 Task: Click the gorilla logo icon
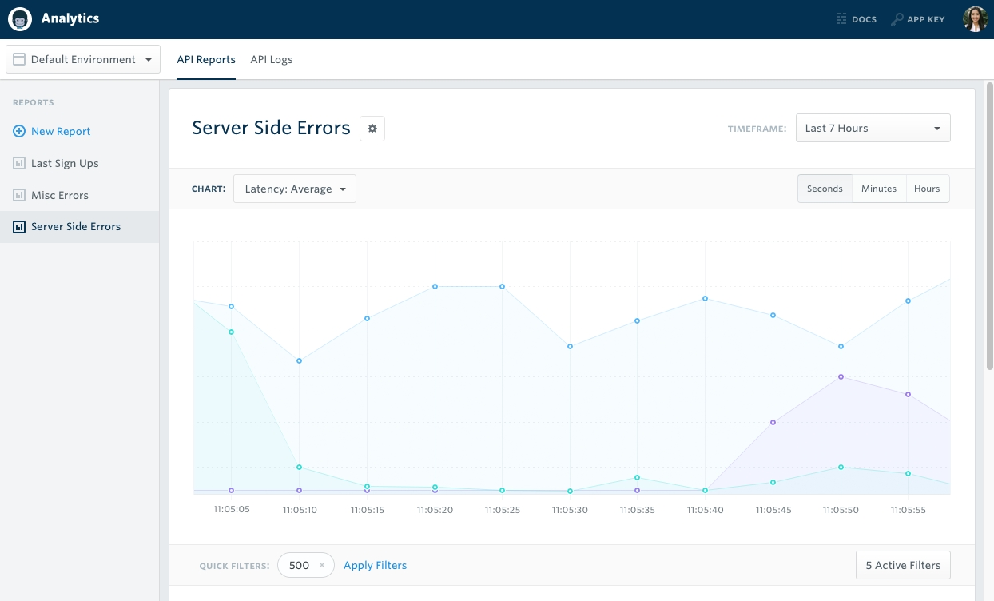coord(20,19)
